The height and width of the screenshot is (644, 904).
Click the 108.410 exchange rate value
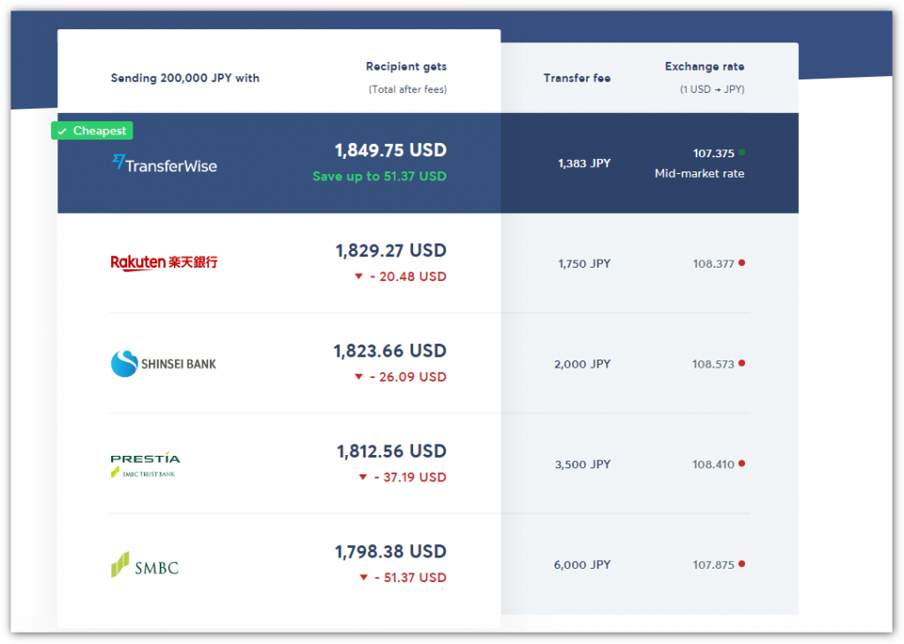click(713, 465)
